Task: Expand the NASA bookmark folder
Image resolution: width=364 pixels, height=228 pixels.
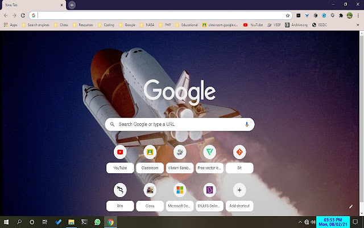Action: point(147,25)
